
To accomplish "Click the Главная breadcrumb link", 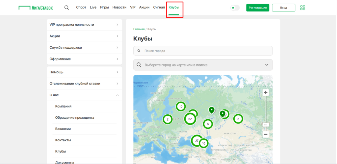I will 139,29.
